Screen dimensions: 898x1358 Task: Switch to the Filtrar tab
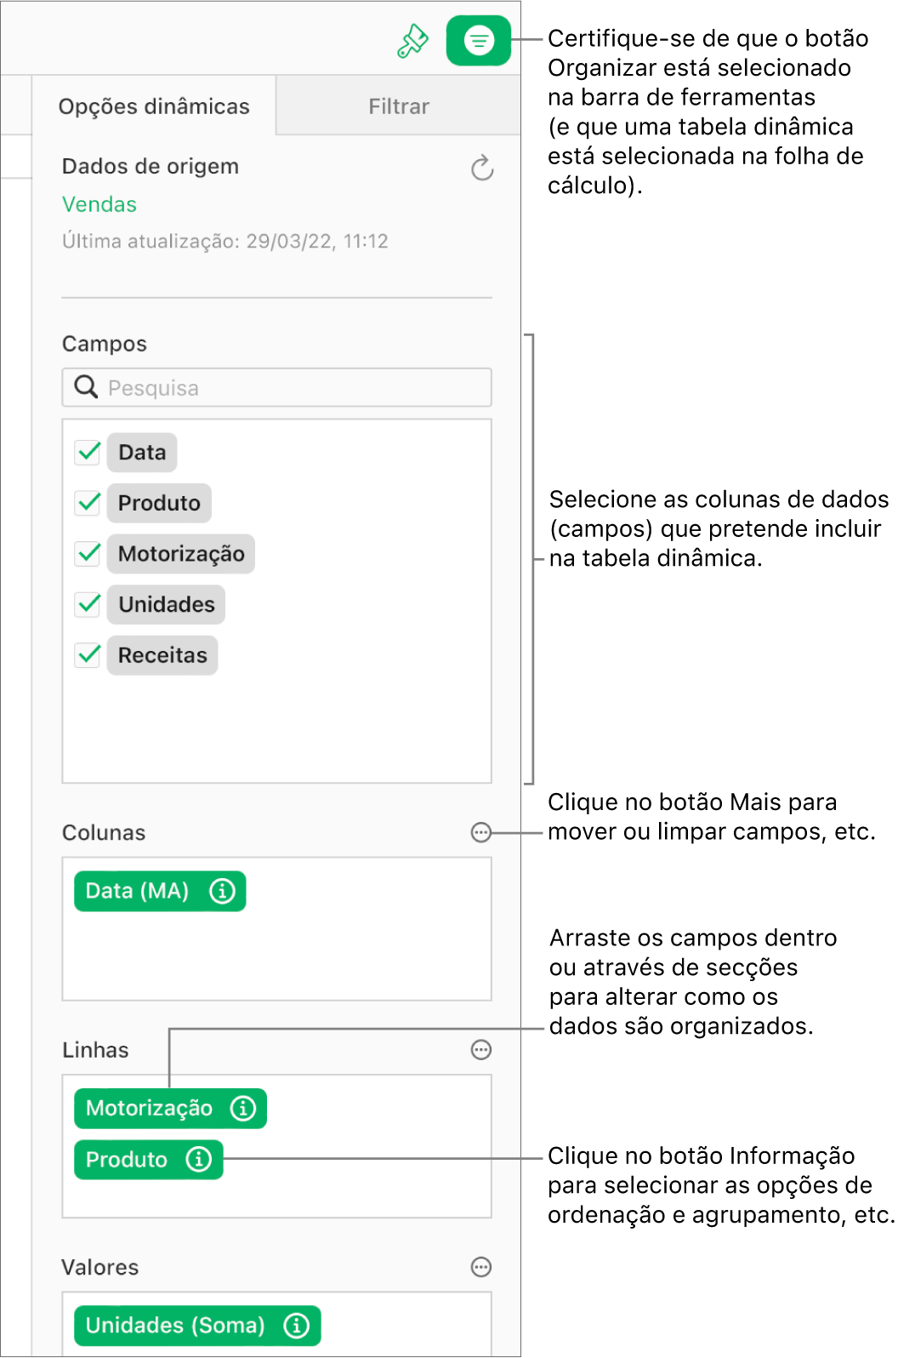click(398, 106)
